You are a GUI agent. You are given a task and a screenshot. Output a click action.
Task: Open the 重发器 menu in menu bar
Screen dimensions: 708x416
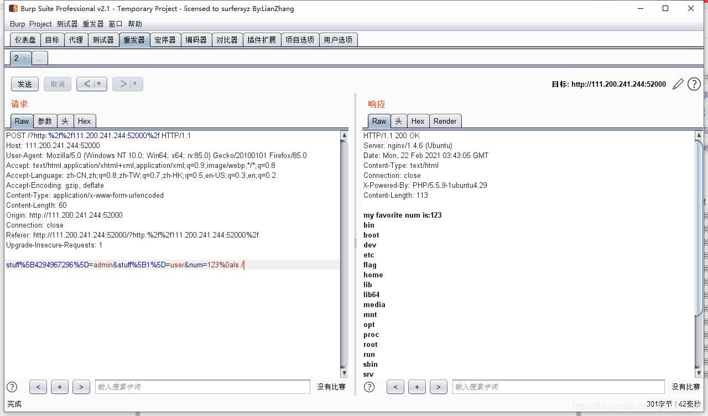point(93,24)
